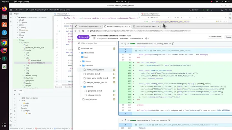Open Ubuntu Software from dock
This screenshot has height=130, width=232.
(x=4, y=24)
